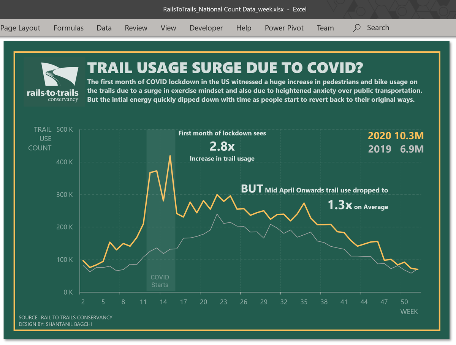Click the '2.8x' callout figure
The image size is (456, 345).
coord(222,146)
